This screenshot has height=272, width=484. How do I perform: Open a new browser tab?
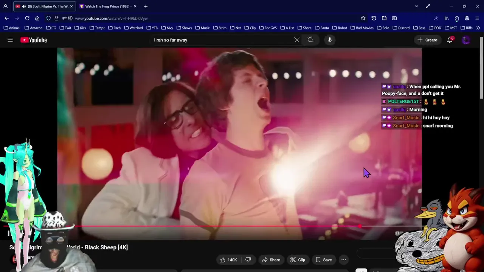[x=146, y=6]
